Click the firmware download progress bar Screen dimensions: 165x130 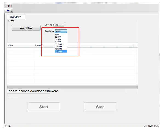point(72,87)
